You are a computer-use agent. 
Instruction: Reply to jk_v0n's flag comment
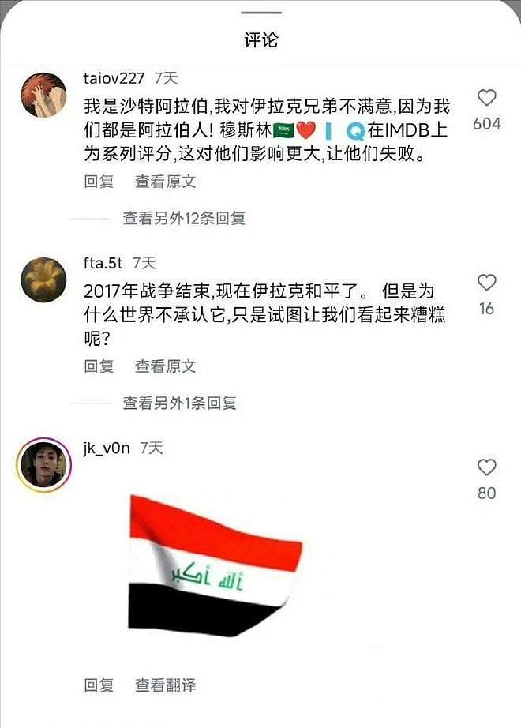pos(99,685)
